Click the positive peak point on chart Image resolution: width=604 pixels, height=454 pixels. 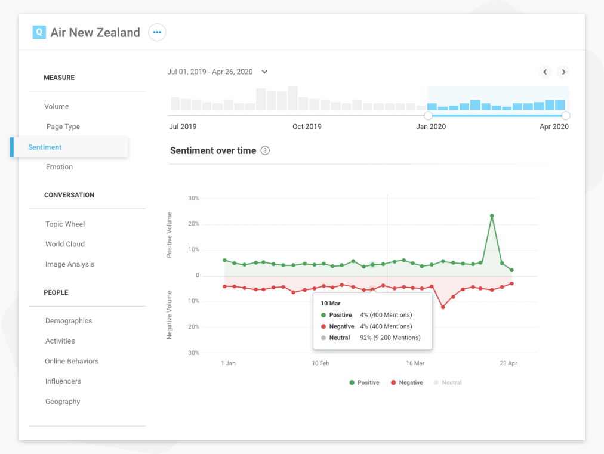pos(492,216)
